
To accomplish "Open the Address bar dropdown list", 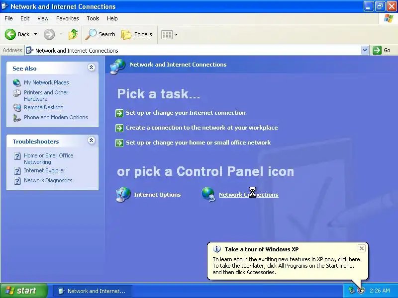I will (x=365, y=50).
